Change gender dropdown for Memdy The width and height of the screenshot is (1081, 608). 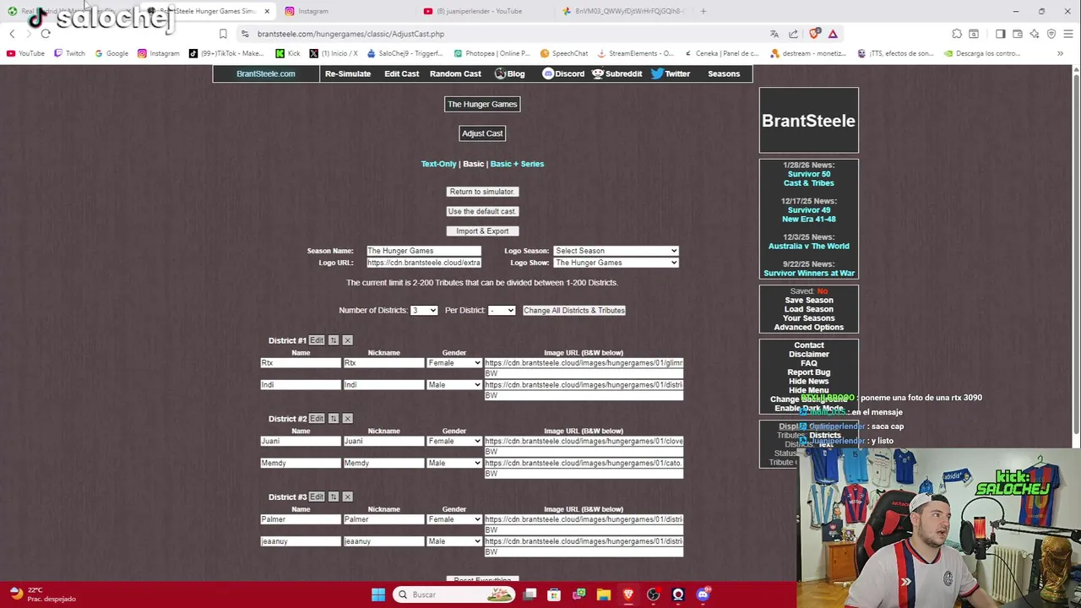point(454,464)
